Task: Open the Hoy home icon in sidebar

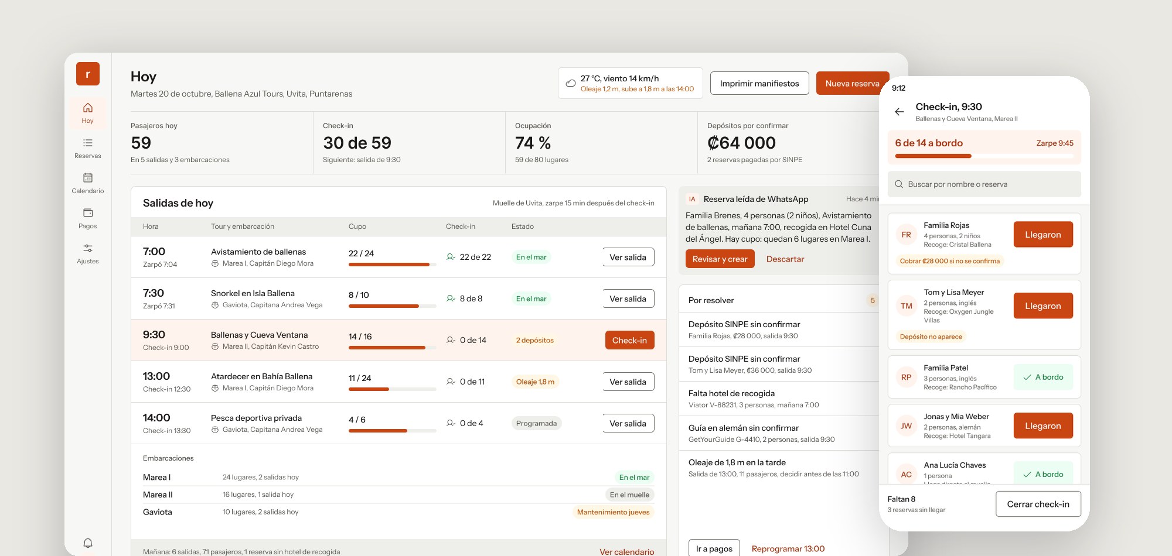Action: coord(88,108)
